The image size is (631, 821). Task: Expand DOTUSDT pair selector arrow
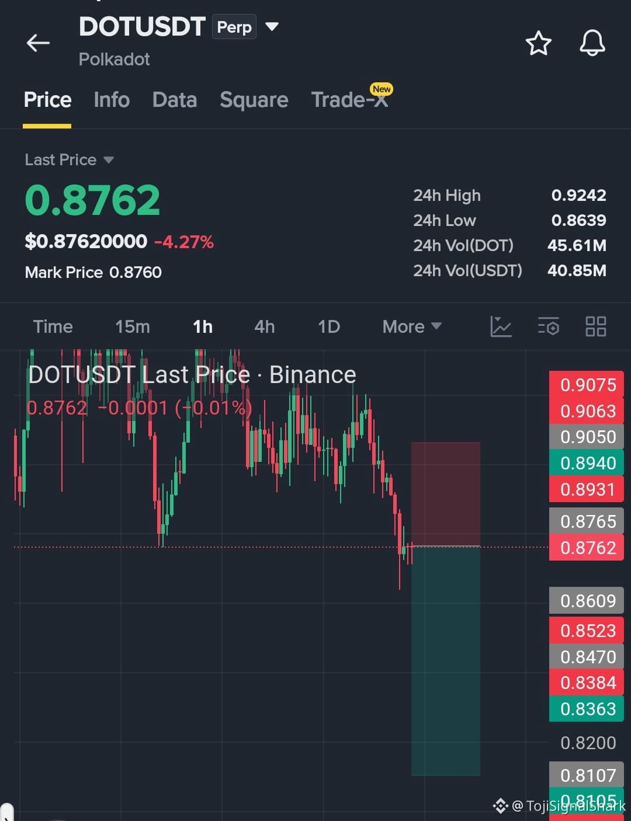click(x=272, y=26)
